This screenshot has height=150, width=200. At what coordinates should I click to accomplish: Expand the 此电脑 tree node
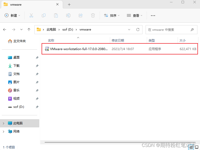point(4,123)
